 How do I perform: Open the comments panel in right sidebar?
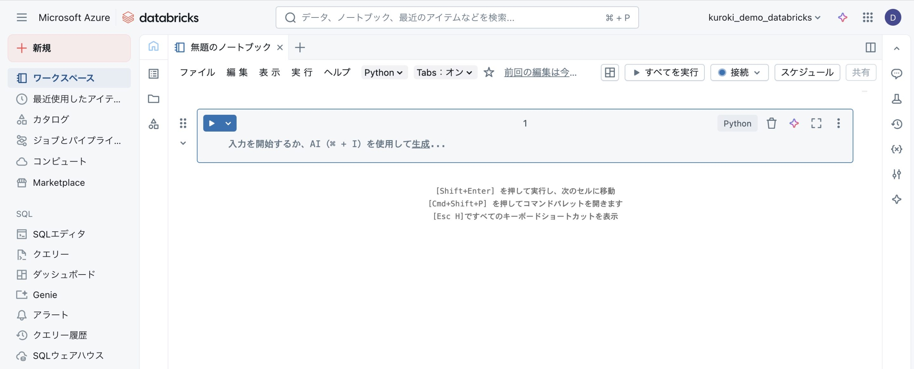point(896,74)
